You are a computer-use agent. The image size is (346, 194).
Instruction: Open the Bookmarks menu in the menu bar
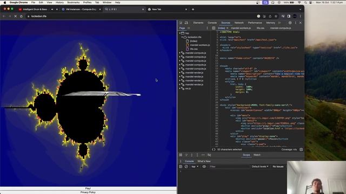point(74,2)
